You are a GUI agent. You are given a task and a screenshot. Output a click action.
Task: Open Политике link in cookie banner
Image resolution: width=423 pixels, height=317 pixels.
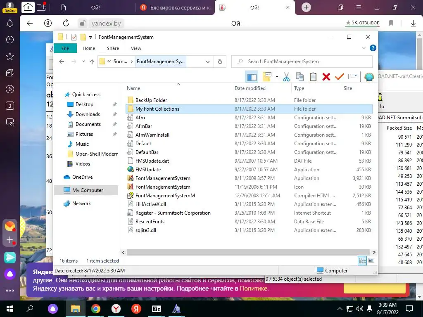coord(254,289)
